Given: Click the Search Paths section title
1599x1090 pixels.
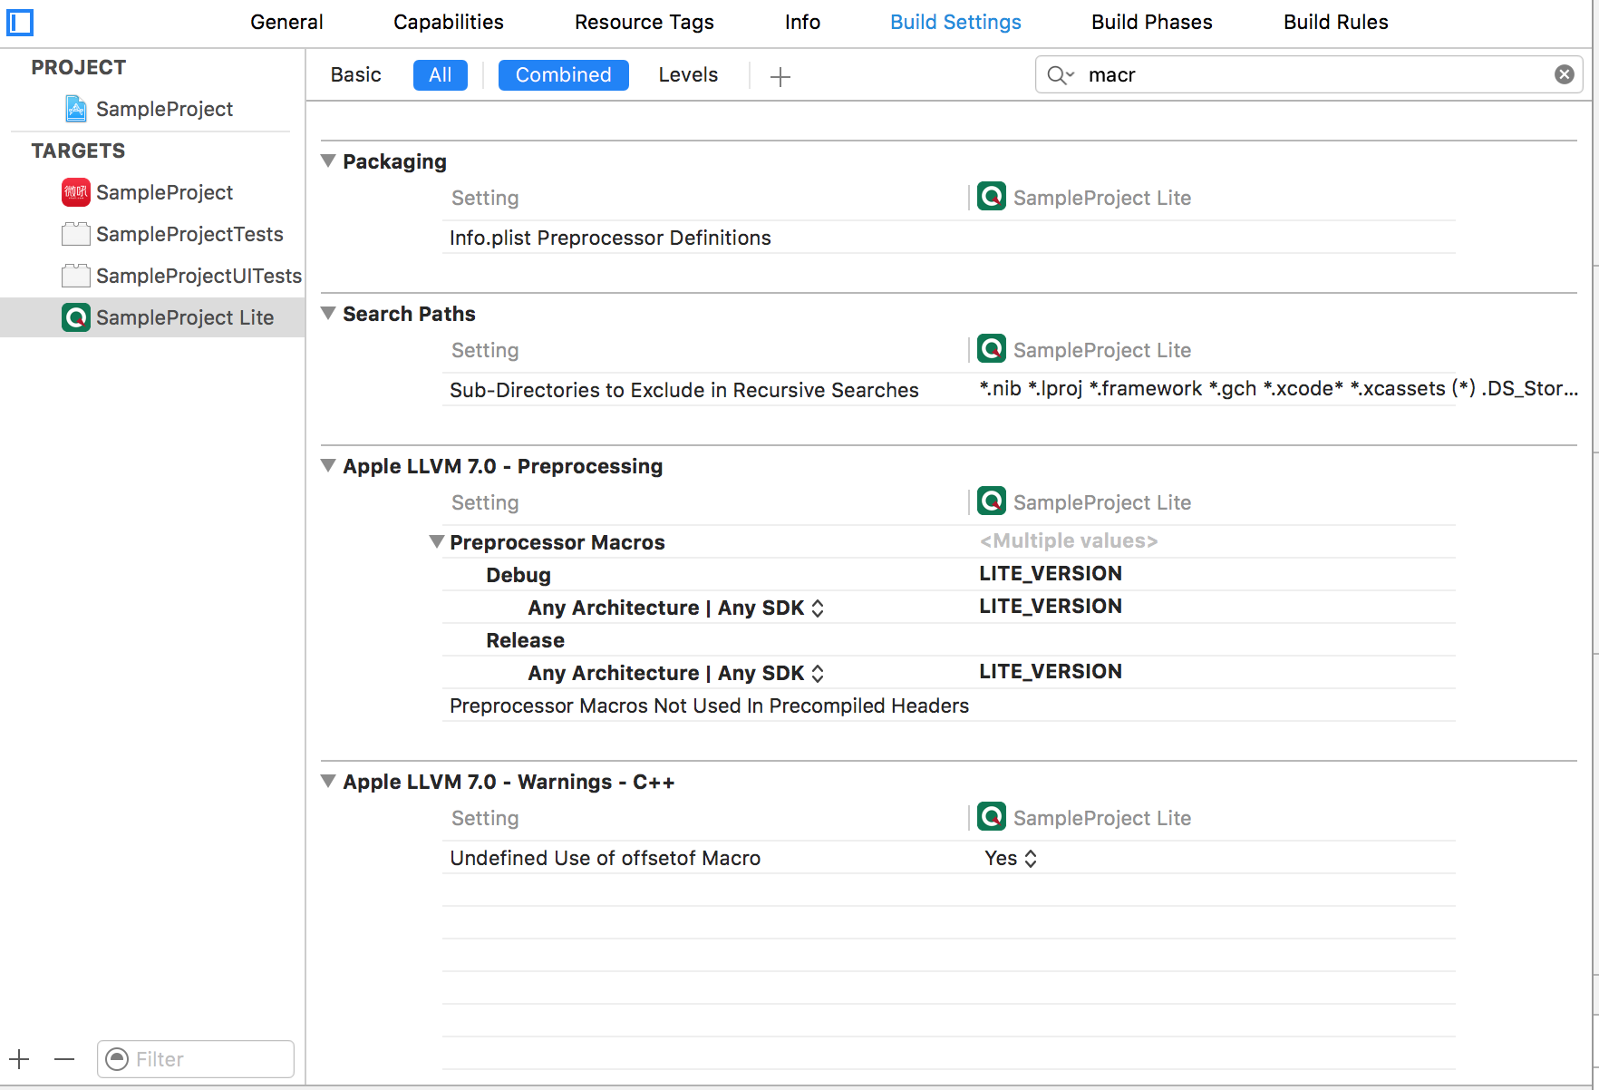Looking at the screenshot, I should 409,314.
